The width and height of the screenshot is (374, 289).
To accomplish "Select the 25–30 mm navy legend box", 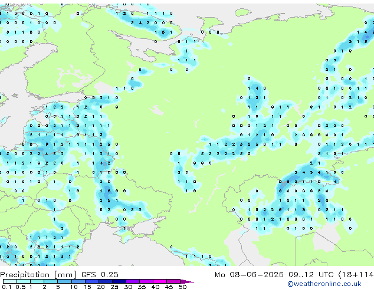I will [x=119, y=281].
